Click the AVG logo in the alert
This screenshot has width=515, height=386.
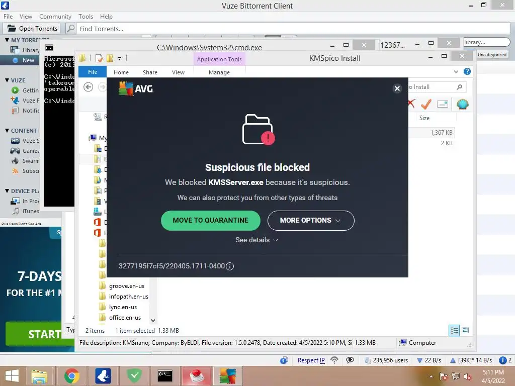[136, 88]
